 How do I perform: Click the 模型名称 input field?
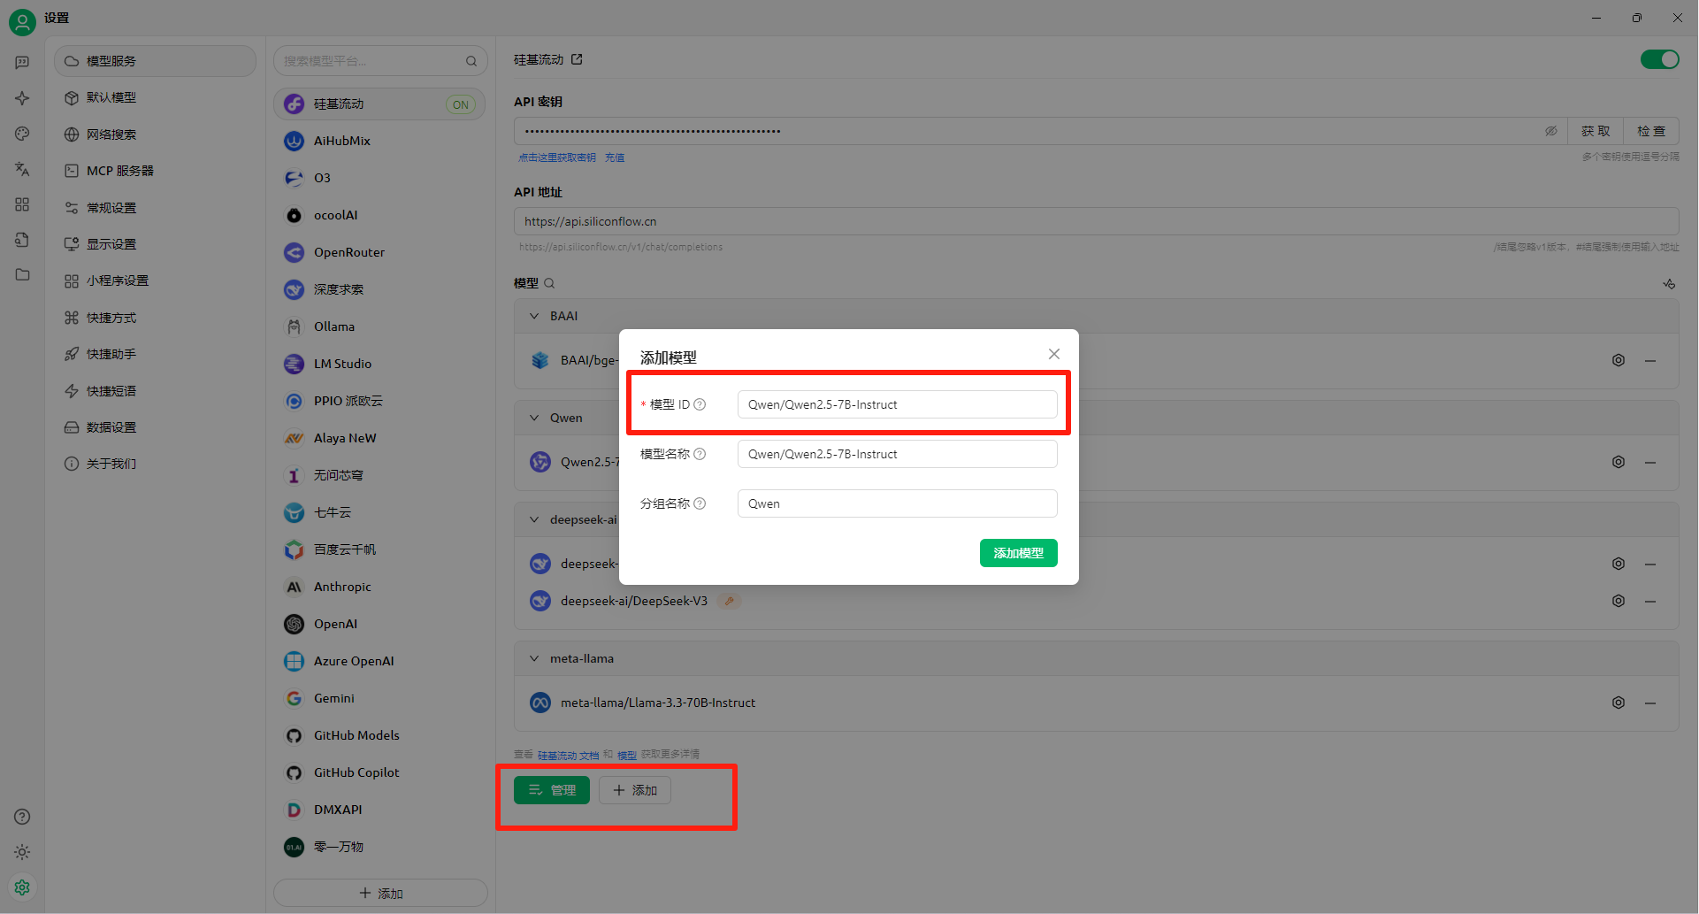click(897, 454)
